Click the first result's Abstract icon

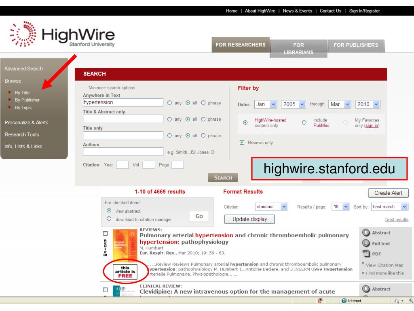(x=366, y=232)
